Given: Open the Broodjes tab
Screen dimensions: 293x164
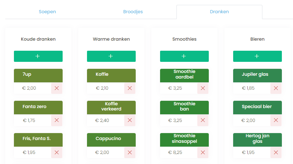Looking at the screenshot, I should click(x=133, y=12).
